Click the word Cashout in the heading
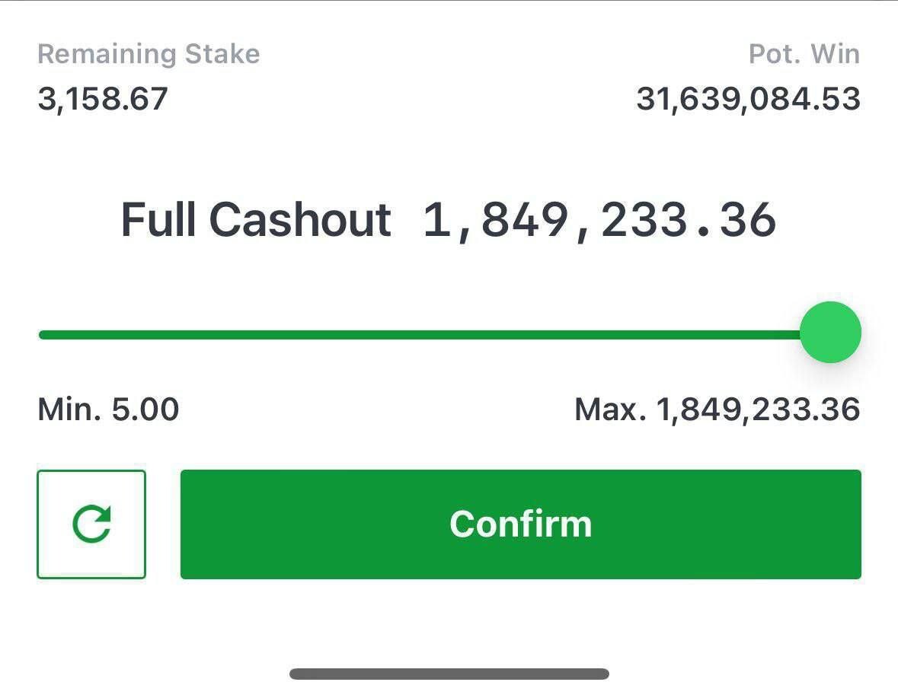 point(300,219)
